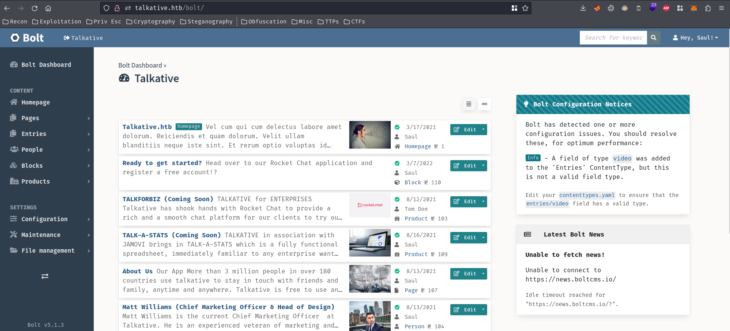Expand the Entries sidebar submenu arrow

pyautogui.click(x=89, y=134)
